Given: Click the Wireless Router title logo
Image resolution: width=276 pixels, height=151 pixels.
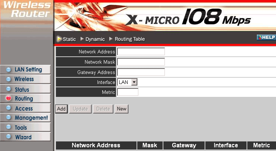Looking at the screenshot, I should point(28,9).
